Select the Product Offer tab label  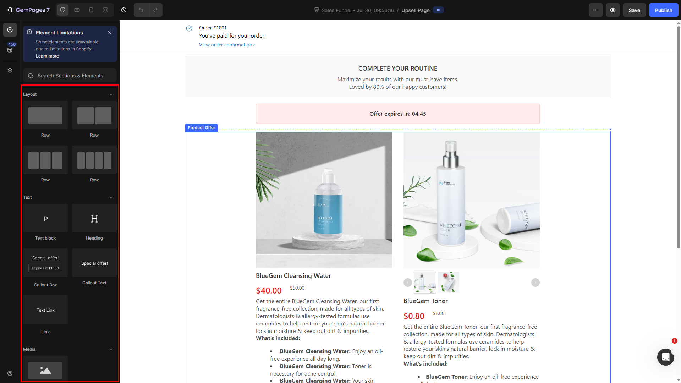click(201, 128)
